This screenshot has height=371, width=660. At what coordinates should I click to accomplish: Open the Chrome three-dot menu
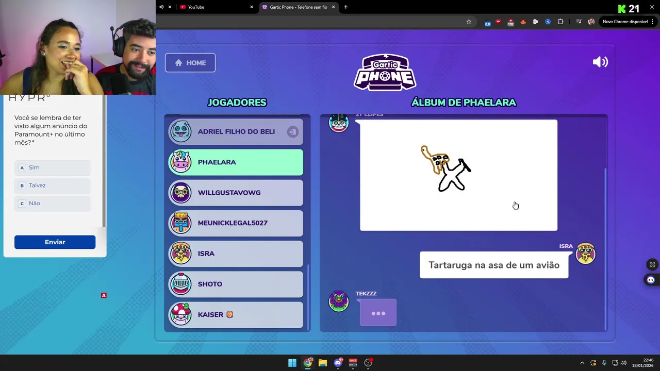[653, 22]
